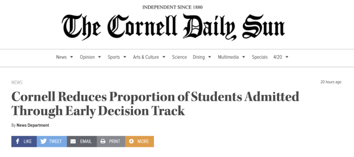Select the Multimedia menu label

click(x=228, y=57)
